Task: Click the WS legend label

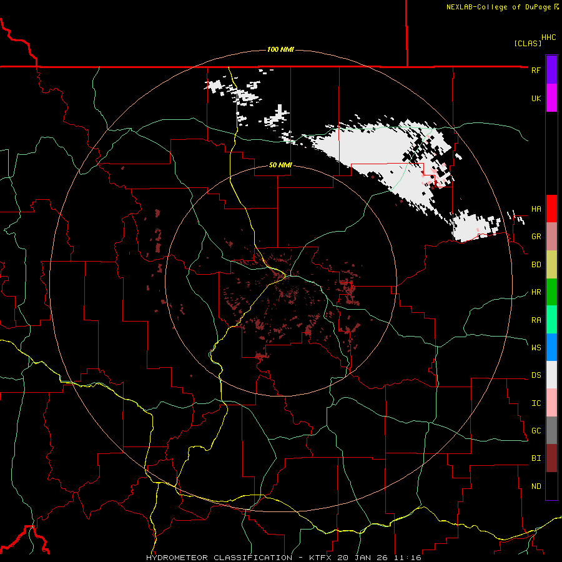Action: pyautogui.click(x=536, y=348)
